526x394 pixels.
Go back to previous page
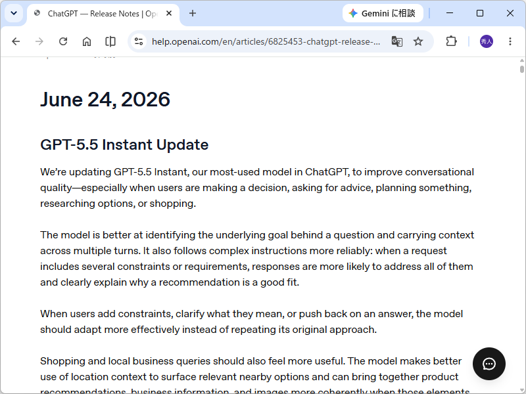point(16,41)
